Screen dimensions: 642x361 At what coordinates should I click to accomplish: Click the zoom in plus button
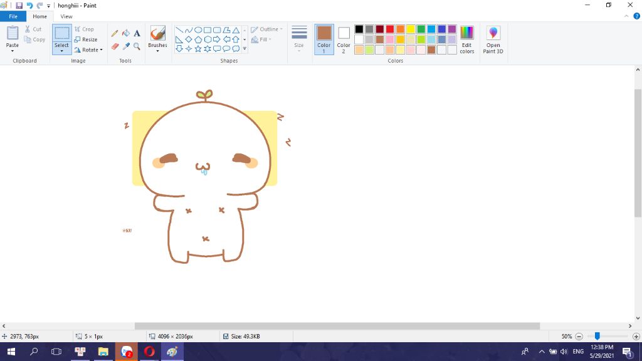point(636,337)
